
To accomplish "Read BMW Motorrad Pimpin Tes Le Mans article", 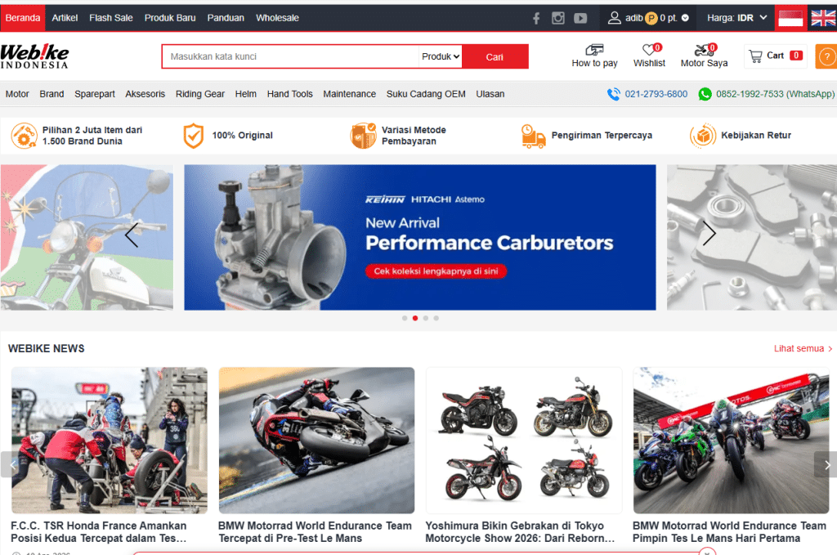I will point(729,532).
